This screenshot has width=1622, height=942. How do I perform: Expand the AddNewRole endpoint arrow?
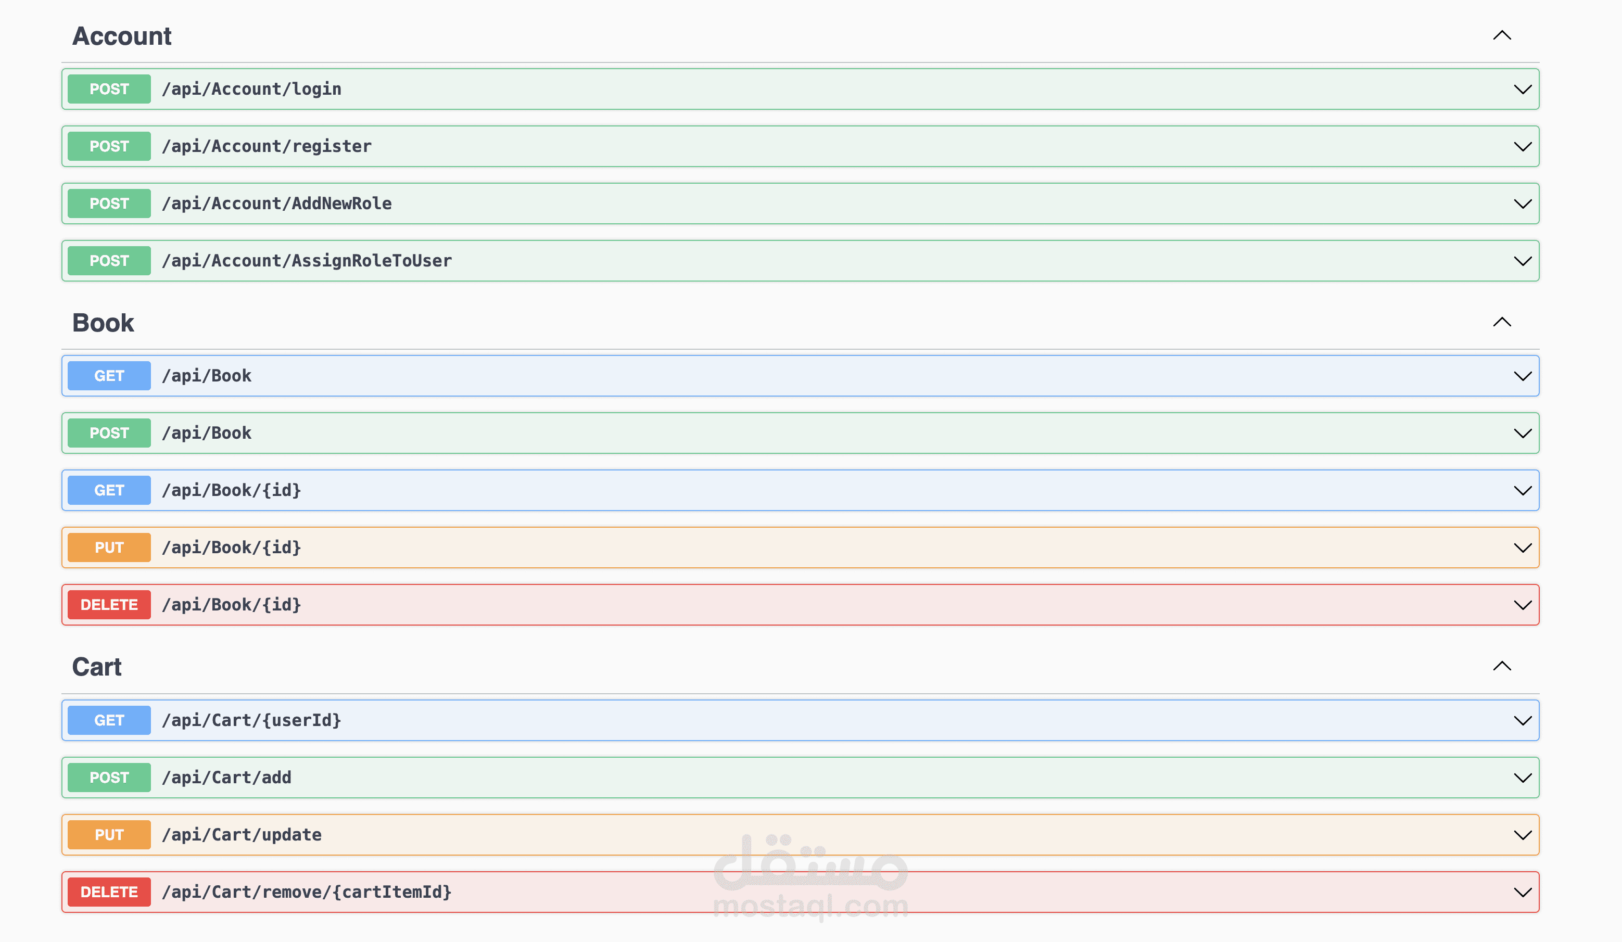coord(1522,204)
